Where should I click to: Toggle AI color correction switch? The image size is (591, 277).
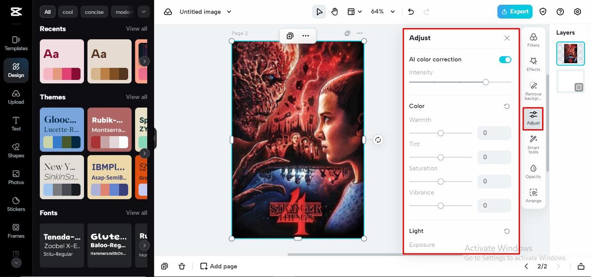point(505,59)
